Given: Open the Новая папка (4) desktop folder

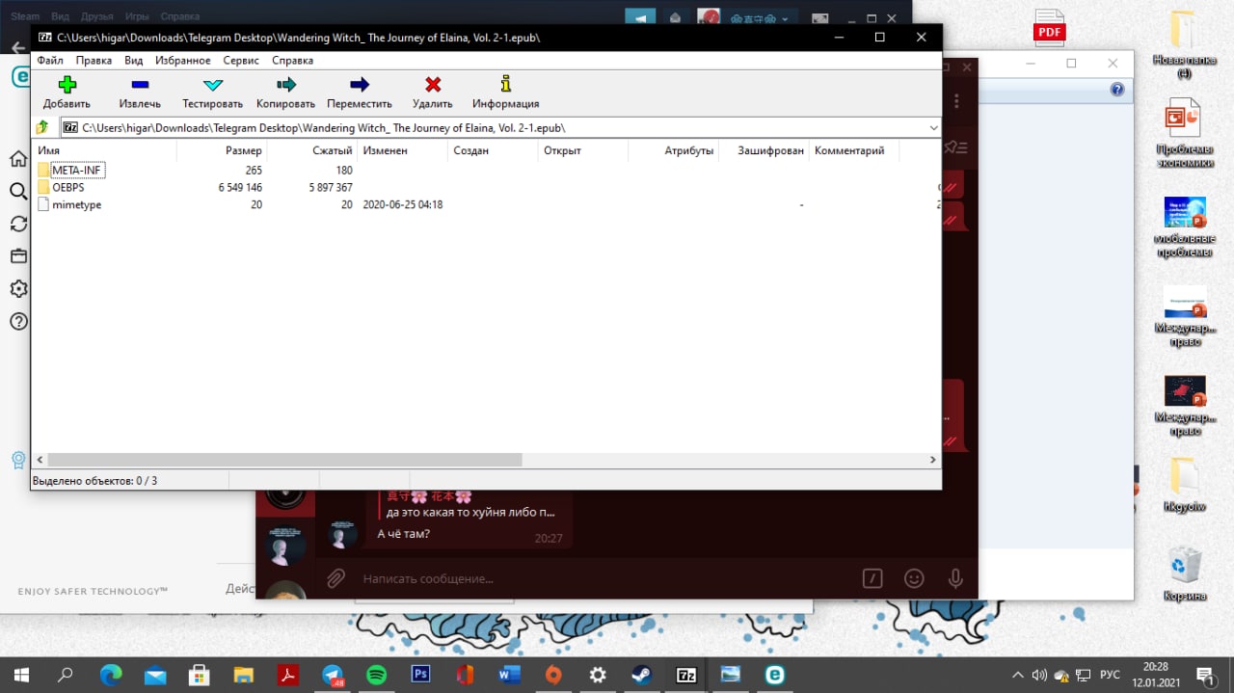Looking at the screenshot, I should click(1184, 44).
